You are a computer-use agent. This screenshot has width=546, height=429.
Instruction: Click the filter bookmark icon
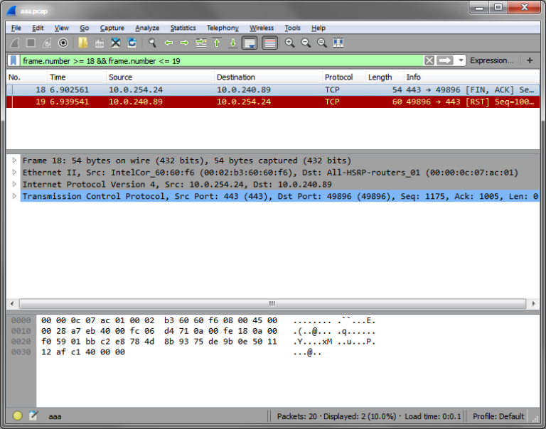pos(14,61)
